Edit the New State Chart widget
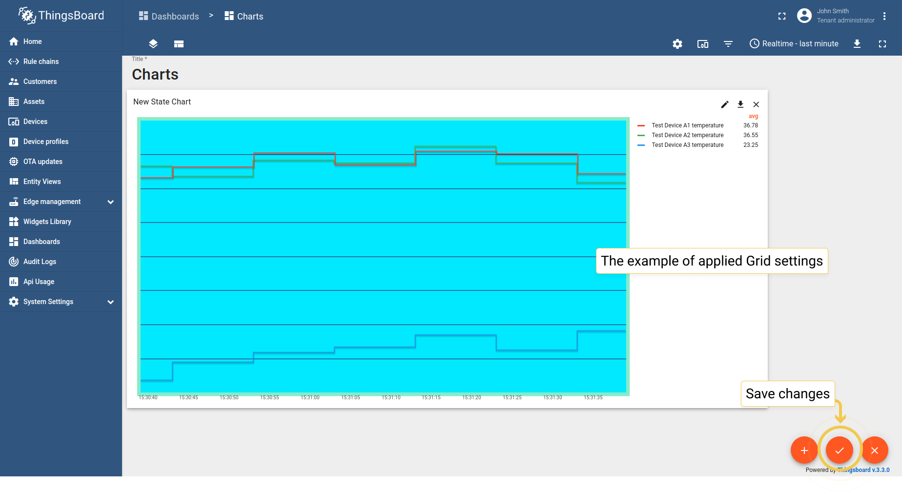Image resolution: width=902 pixels, height=492 pixels. click(725, 104)
